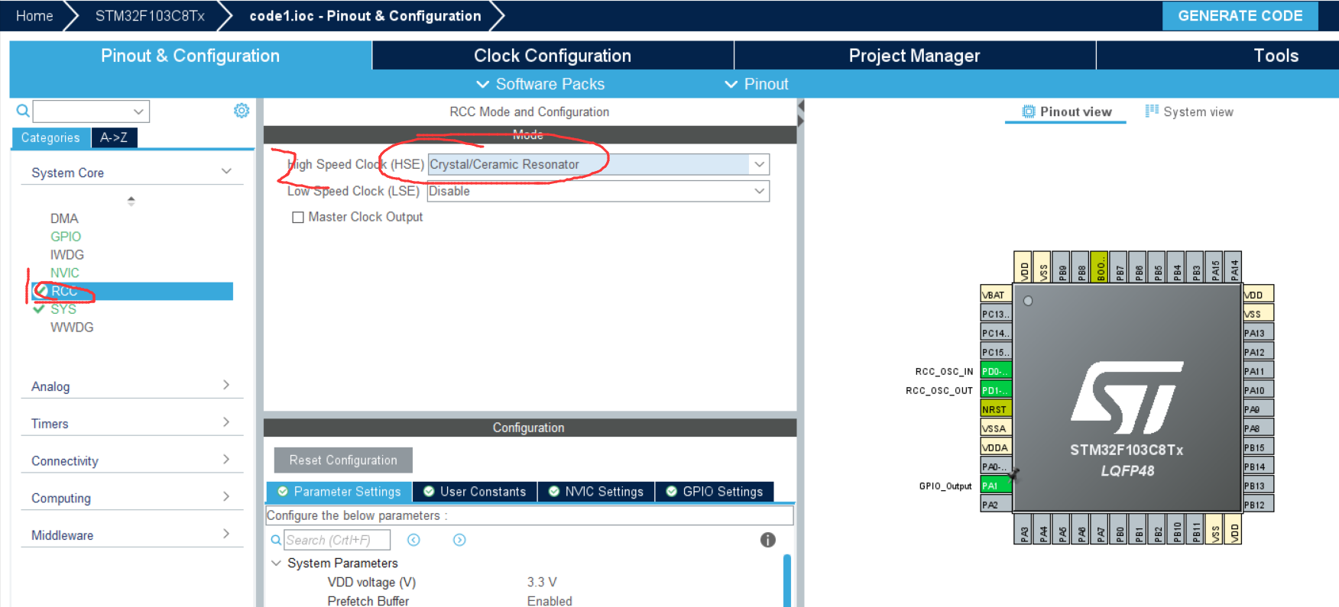
Task: Expand the Computing category
Action: coord(226,496)
